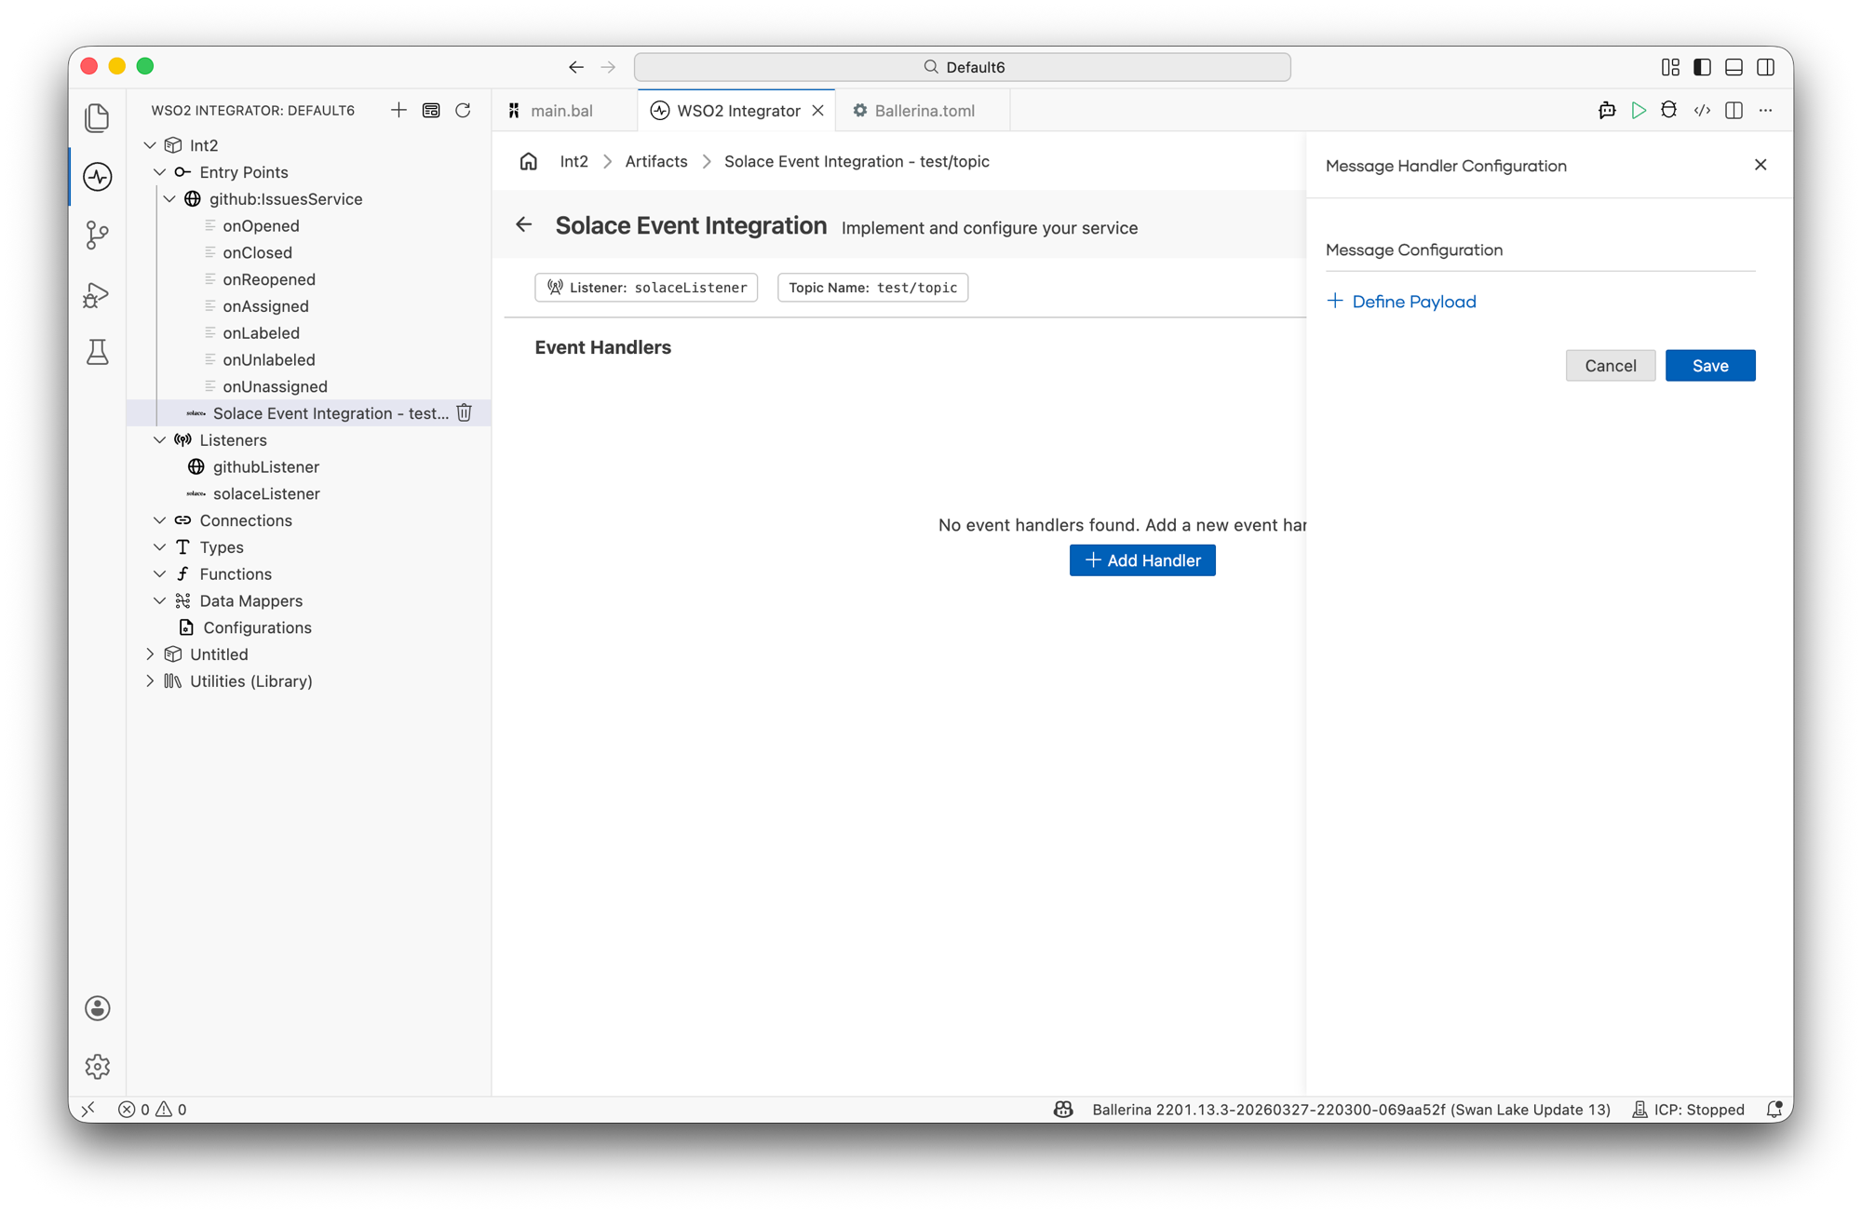Open Configurations tree item
The image size is (1862, 1213).
pos(309,627)
